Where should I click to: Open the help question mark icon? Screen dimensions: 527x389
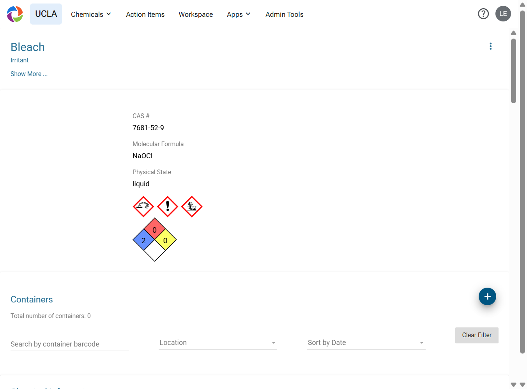[x=483, y=14]
